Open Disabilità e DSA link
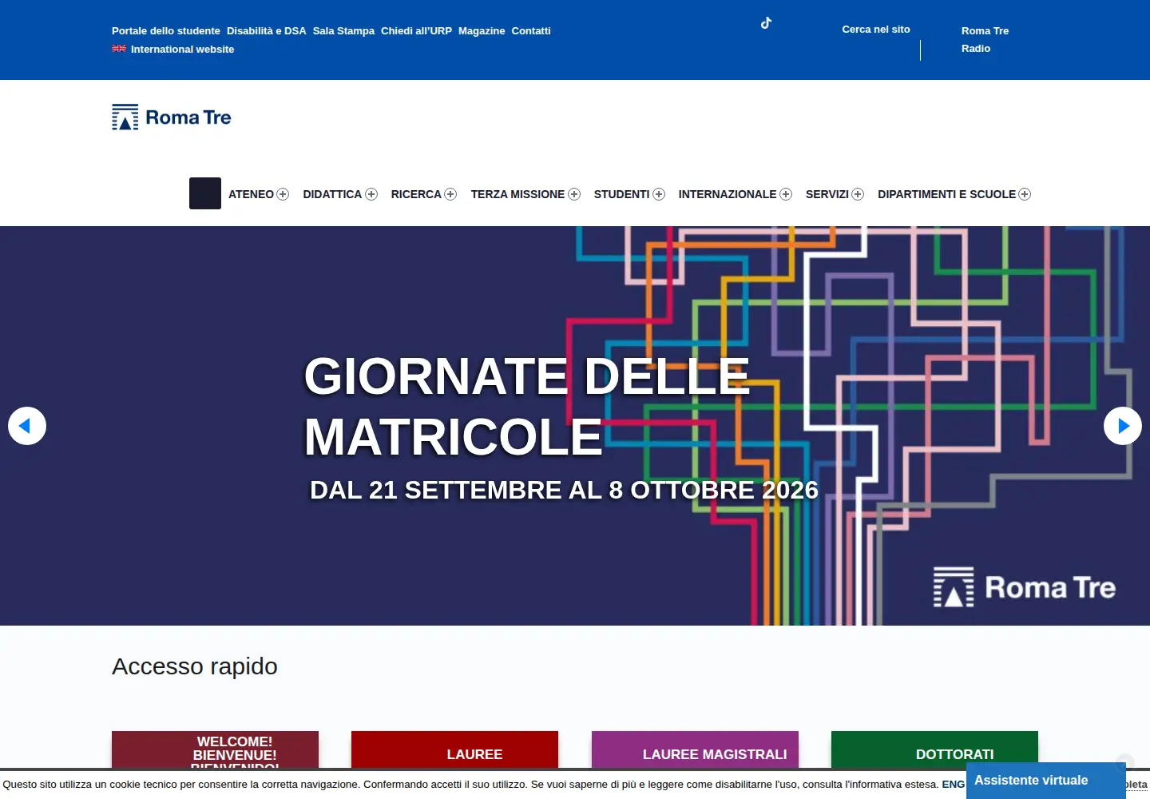 267,31
